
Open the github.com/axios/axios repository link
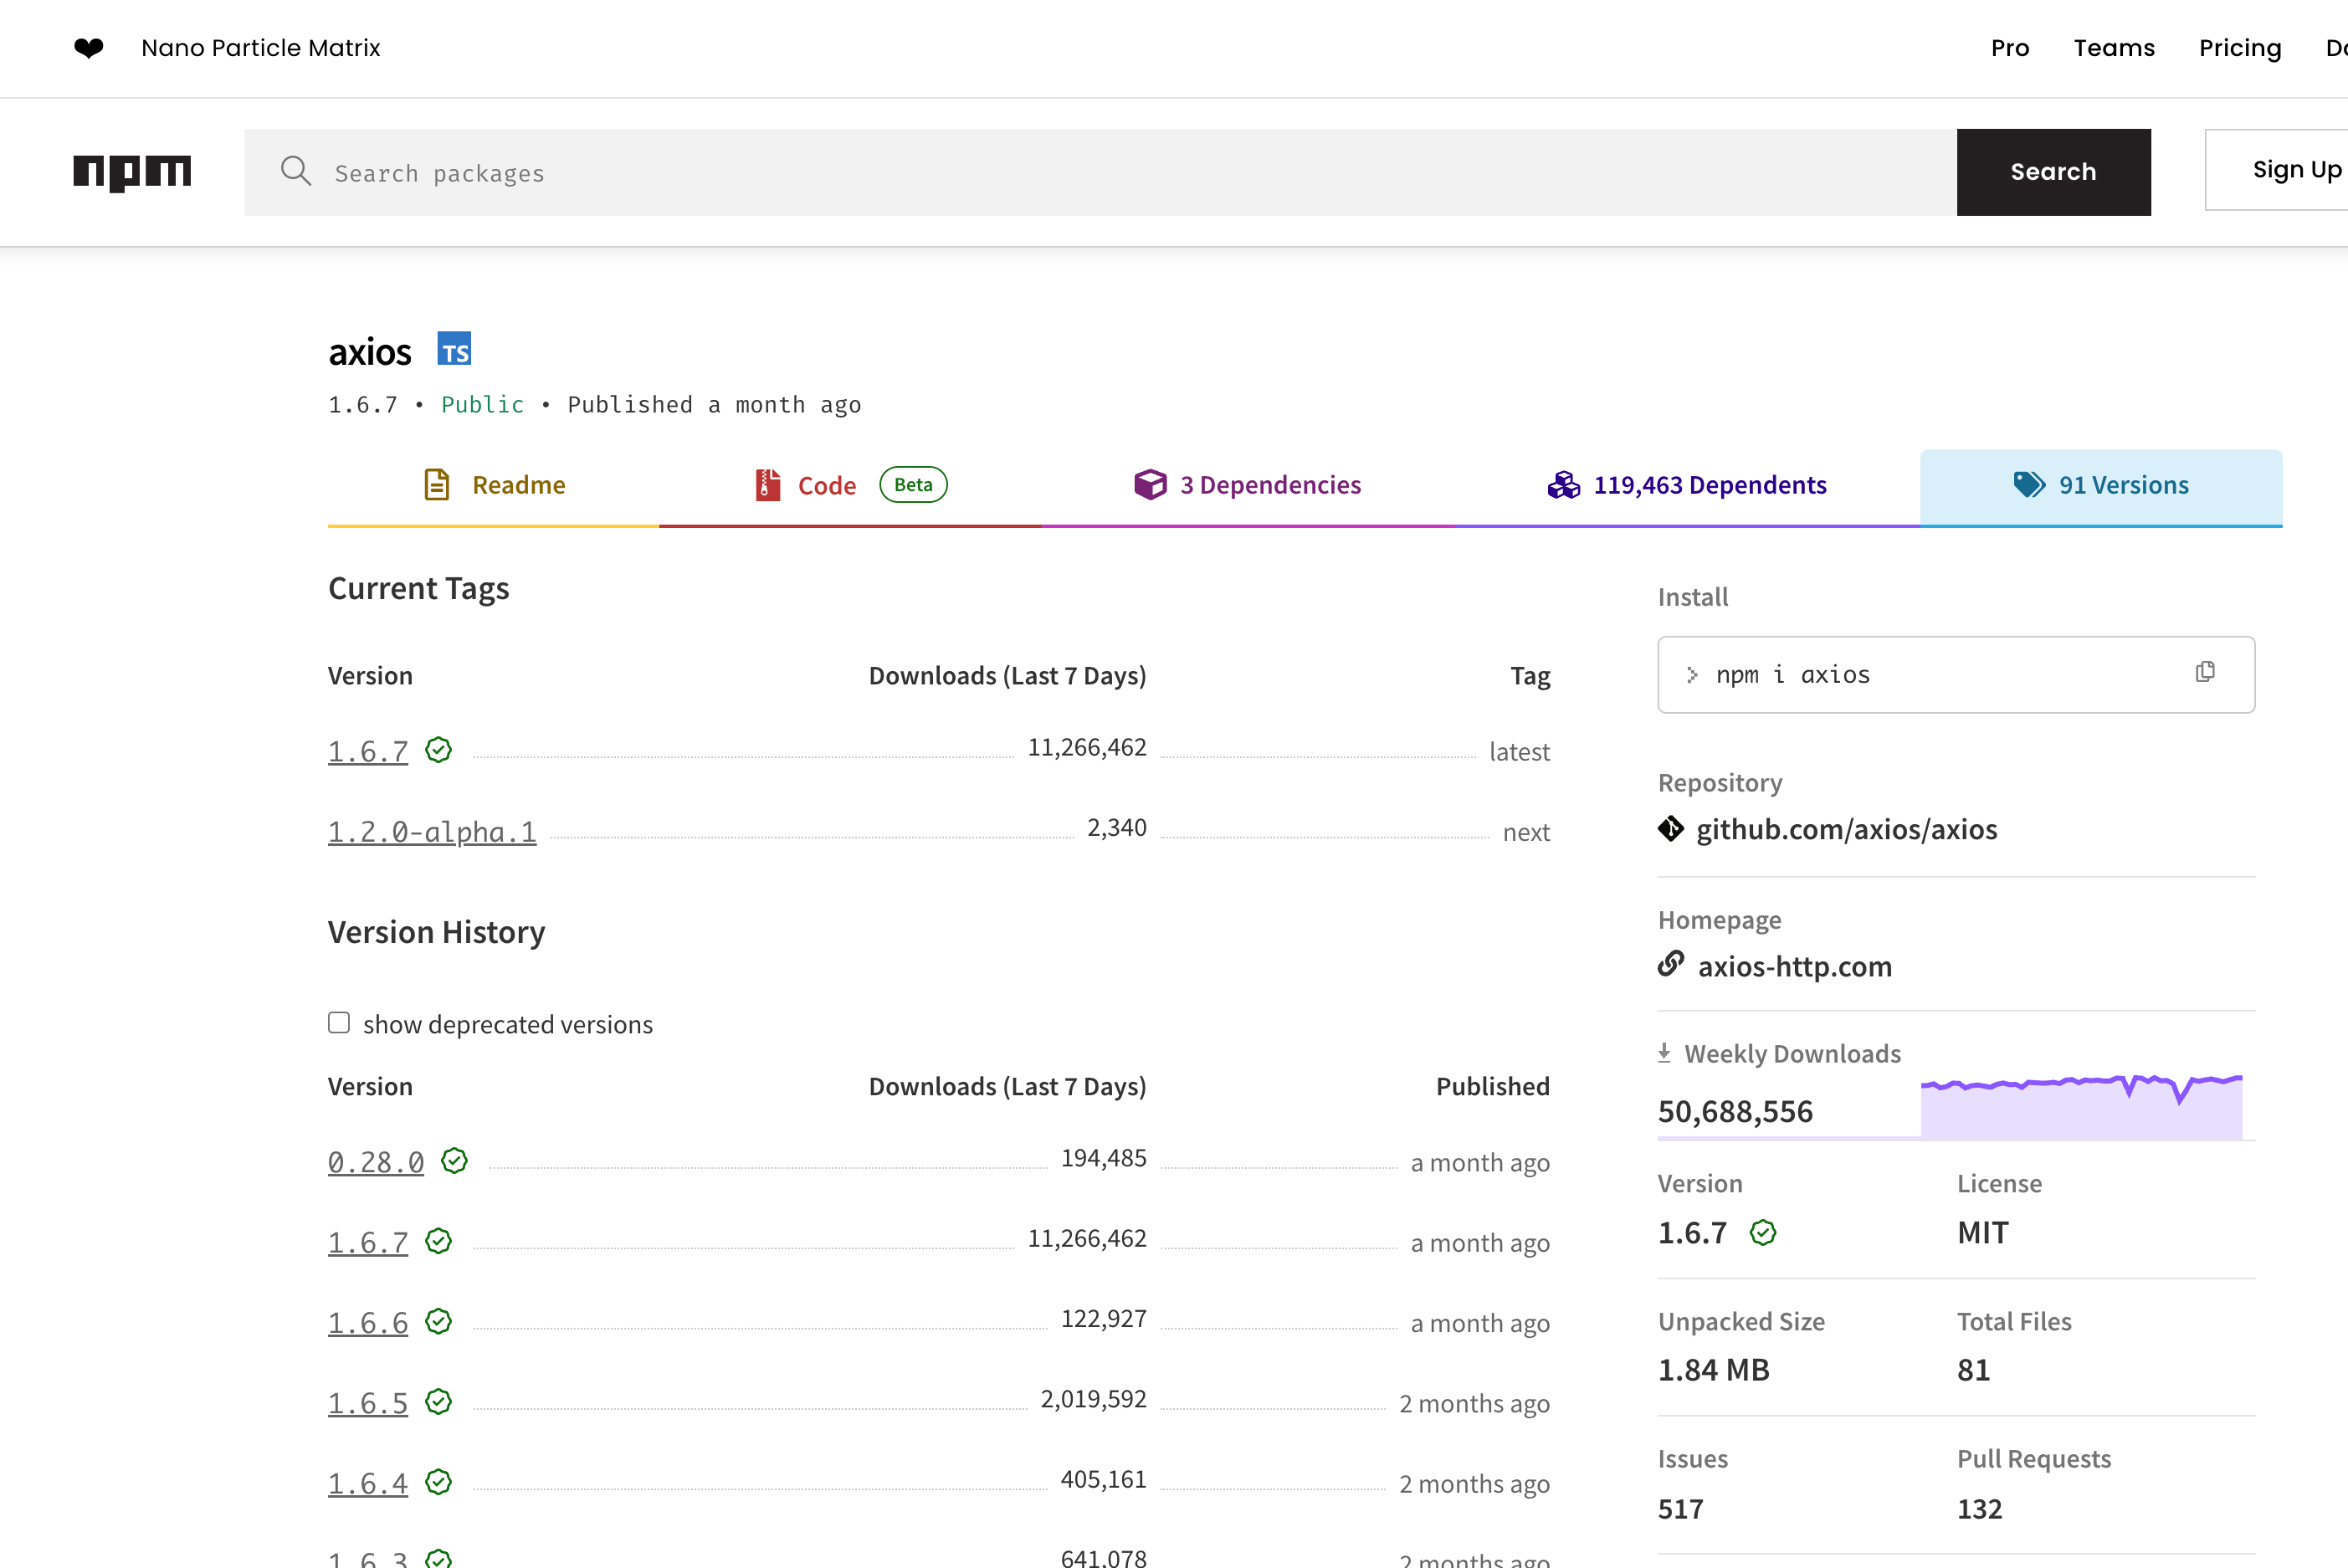pos(1846,829)
